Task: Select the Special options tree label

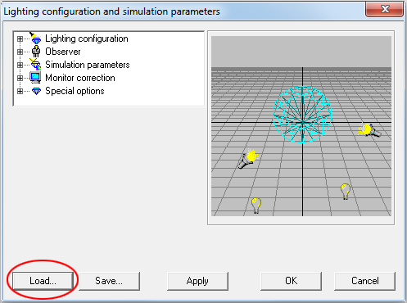Action: (x=75, y=91)
